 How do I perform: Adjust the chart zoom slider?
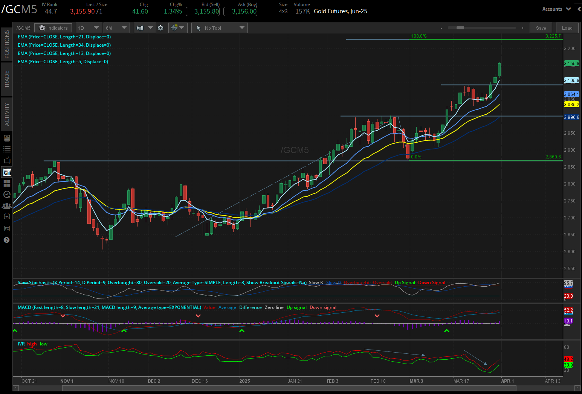coord(460,27)
